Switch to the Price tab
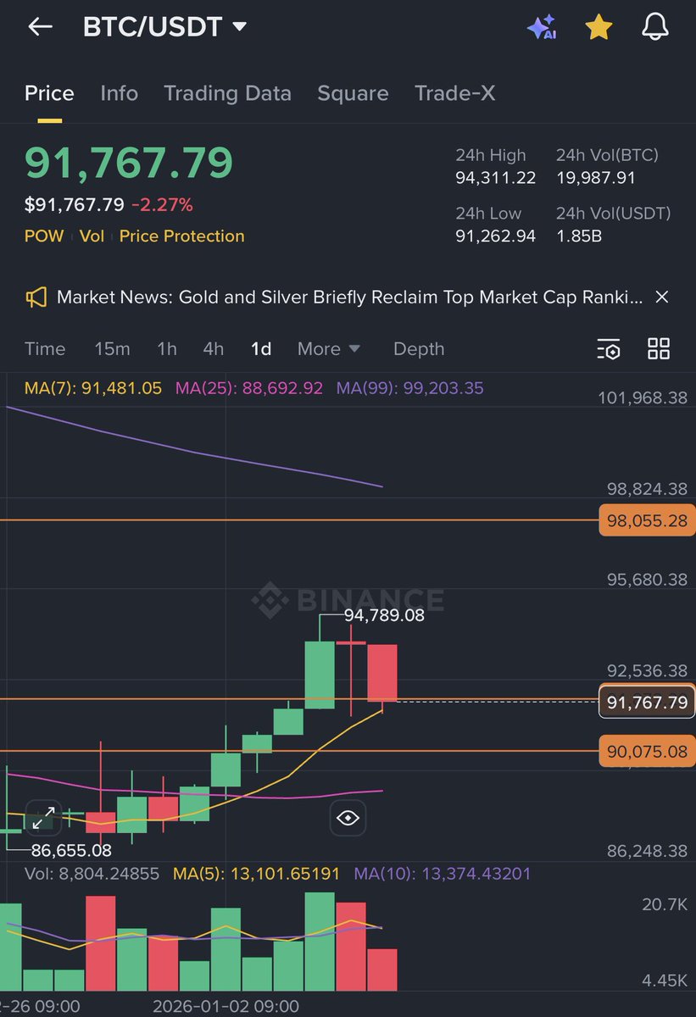 pyautogui.click(x=49, y=93)
